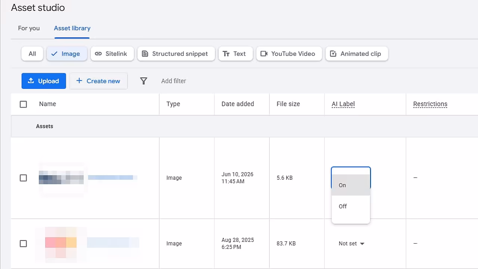Click the asset name link in 5.6 KB row
The height and width of the screenshot is (269, 478).
tap(112, 177)
